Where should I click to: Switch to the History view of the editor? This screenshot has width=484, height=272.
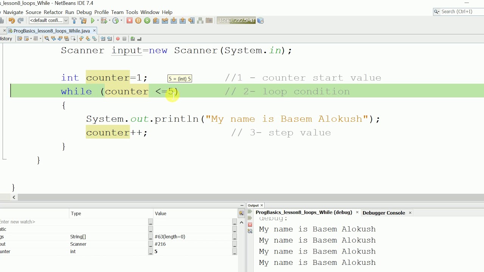click(x=6, y=39)
